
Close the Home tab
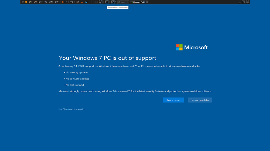click(x=127, y=2)
